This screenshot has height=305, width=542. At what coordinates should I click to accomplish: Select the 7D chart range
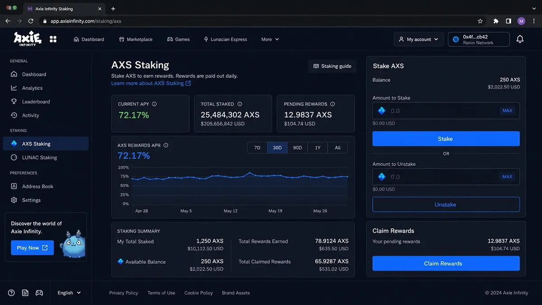pyautogui.click(x=257, y=148)
